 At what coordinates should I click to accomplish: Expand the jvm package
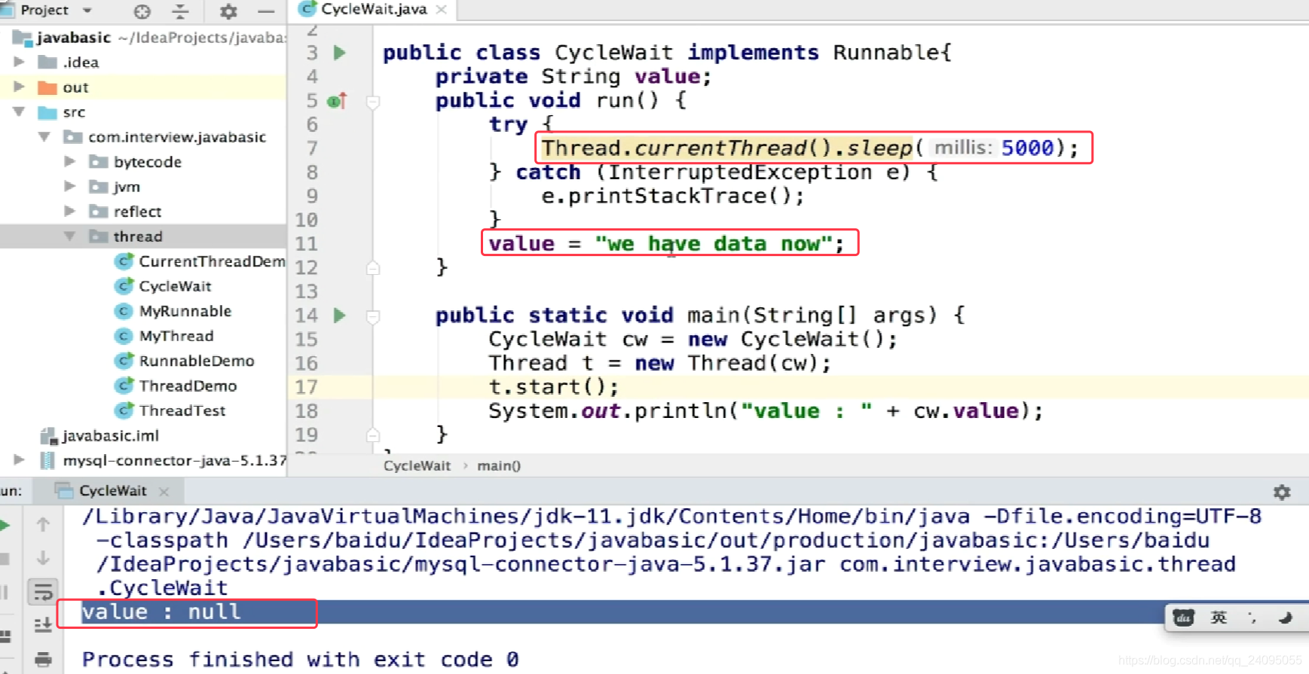70,186
